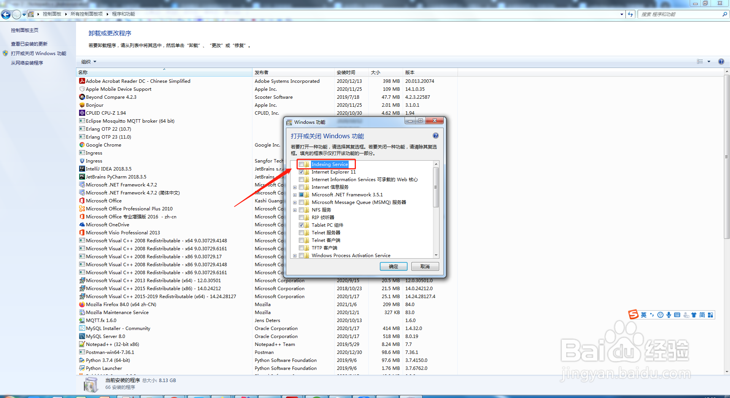Select the Microsoft Office icon
730x398 pixels.
82,201
